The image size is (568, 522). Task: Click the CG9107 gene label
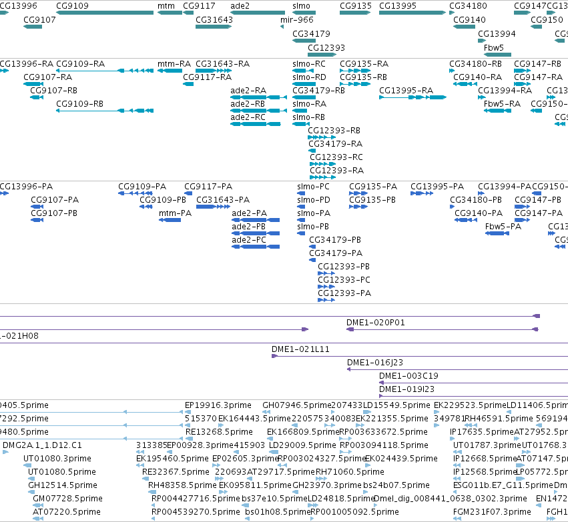click(x=39, y=19)
